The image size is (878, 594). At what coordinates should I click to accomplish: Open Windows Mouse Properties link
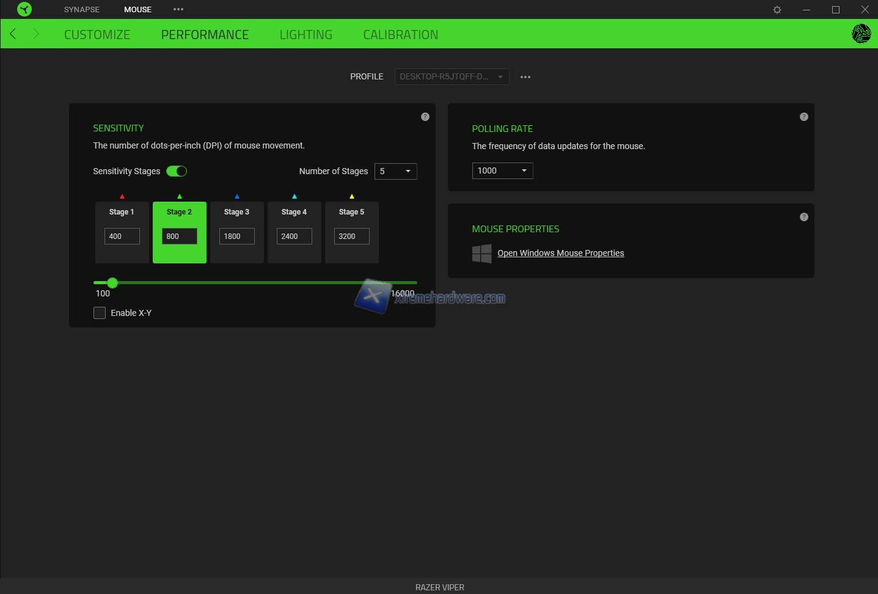(x=560, y=253)
